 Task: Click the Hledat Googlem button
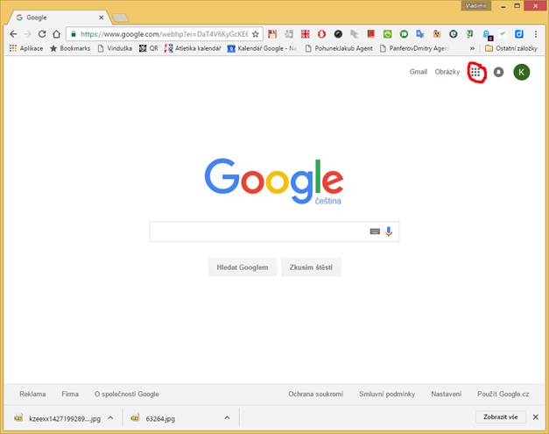(243, 267)
